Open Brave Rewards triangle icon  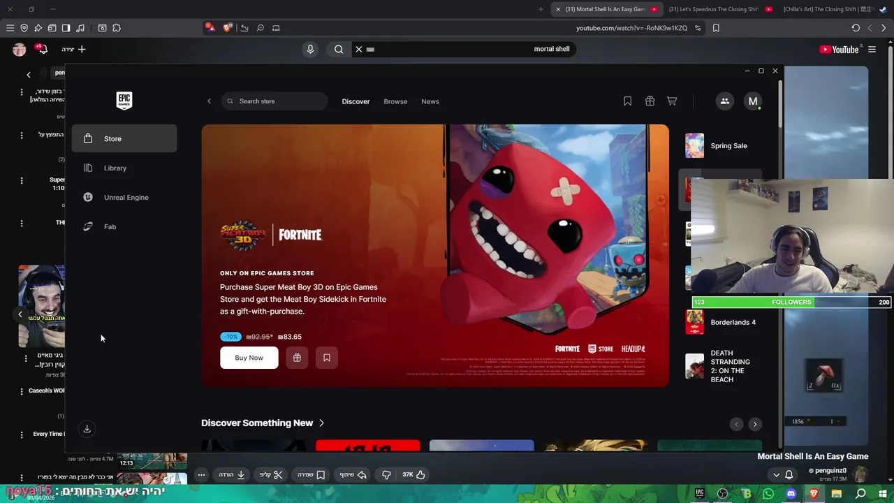[210, 28]
